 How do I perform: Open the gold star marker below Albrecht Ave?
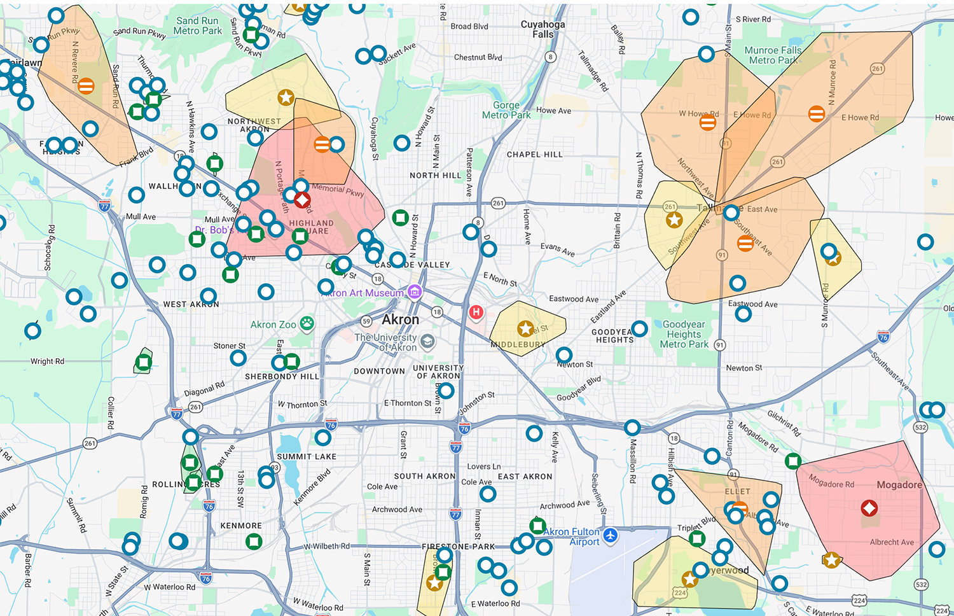click(831, 560)
